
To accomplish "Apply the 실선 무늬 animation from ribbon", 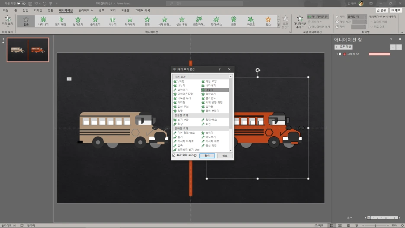I will 182,21.
